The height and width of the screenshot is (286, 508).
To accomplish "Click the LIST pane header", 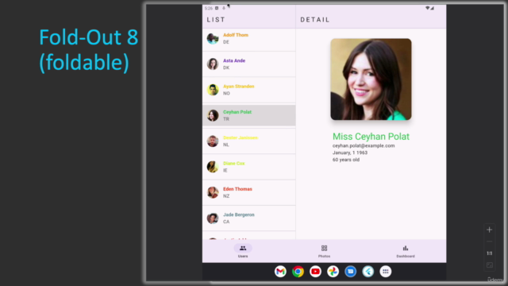I will 216,20.
